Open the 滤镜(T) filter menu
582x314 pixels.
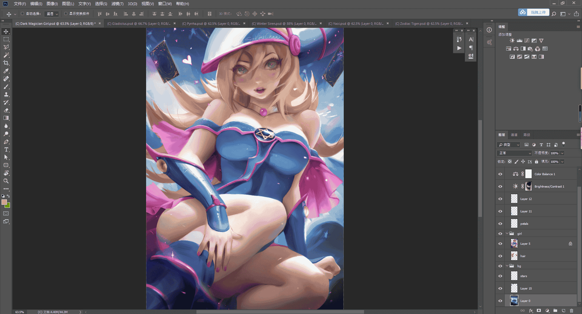pos(117,4)
